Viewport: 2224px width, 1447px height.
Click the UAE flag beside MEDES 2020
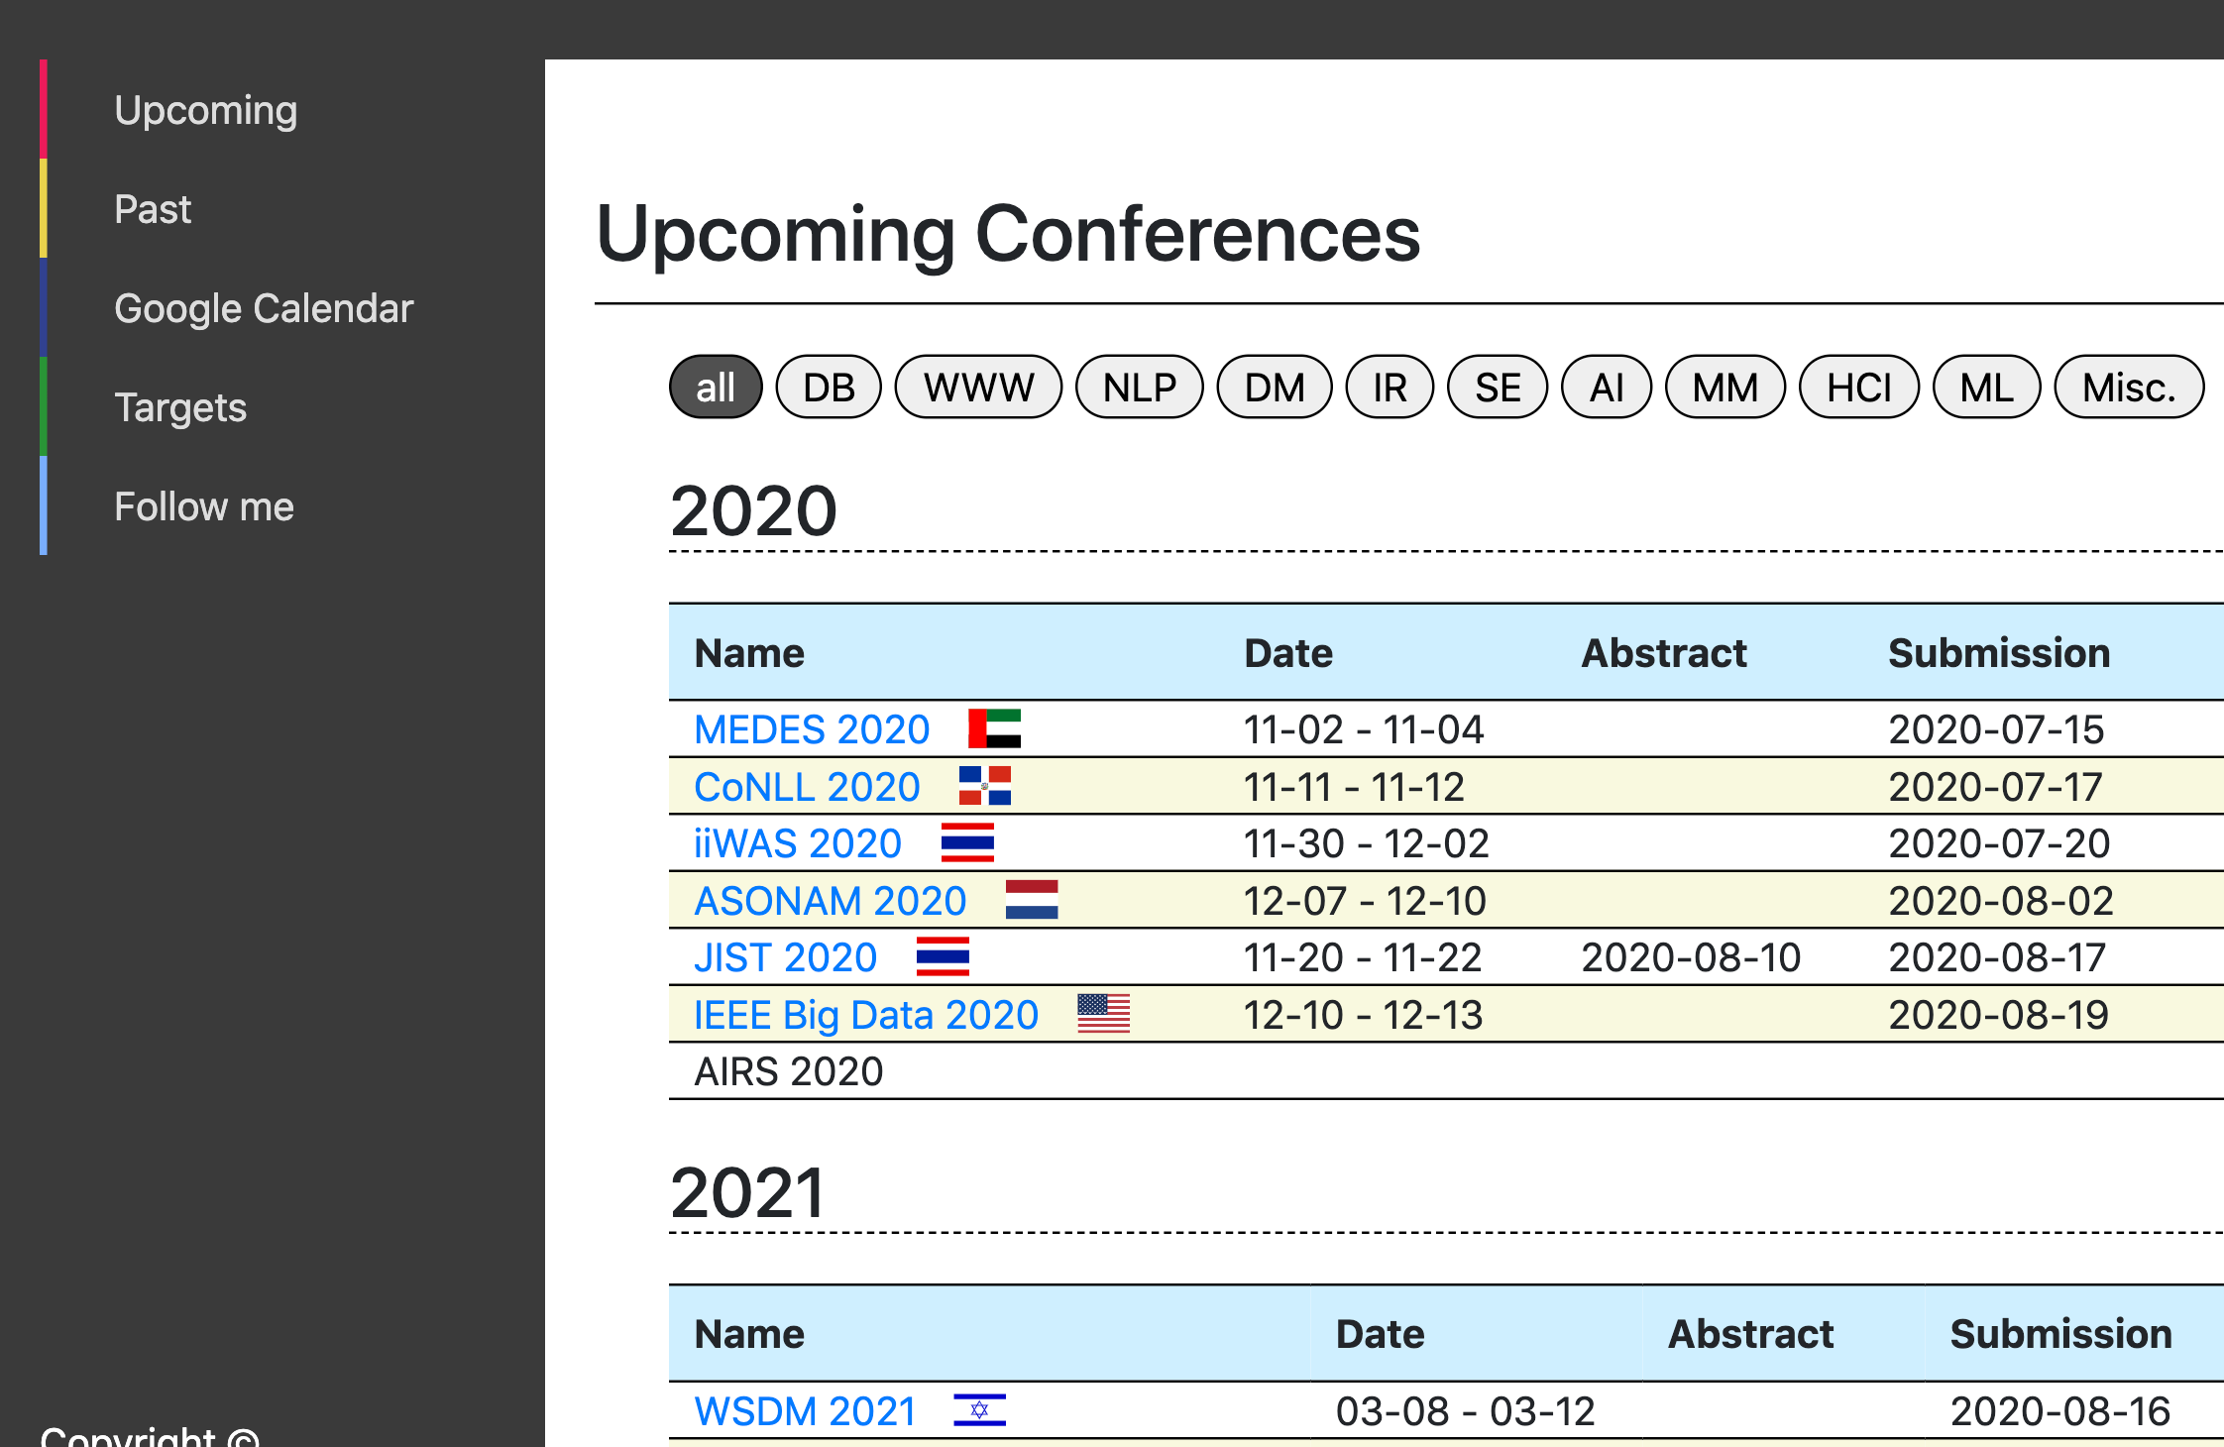[994, 728]
